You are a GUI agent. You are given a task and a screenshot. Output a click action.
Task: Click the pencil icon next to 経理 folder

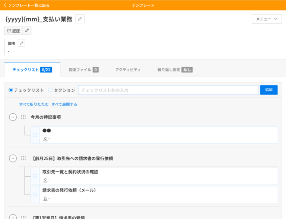tap(27, 30)
